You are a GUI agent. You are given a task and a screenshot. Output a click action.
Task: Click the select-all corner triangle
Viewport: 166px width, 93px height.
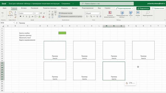(3, 26)
